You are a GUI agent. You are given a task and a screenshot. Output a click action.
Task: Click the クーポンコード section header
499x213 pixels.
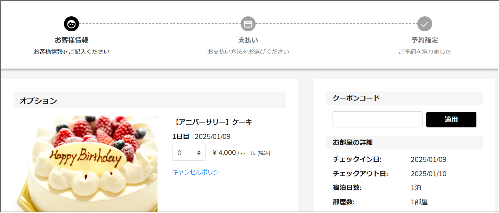404,98
